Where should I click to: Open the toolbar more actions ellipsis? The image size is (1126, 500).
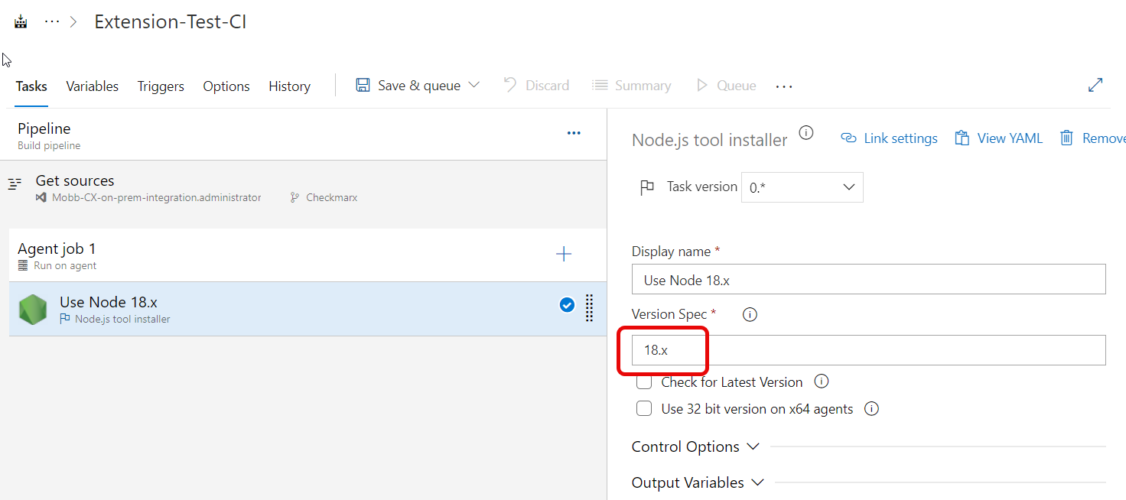coord(784,86)
